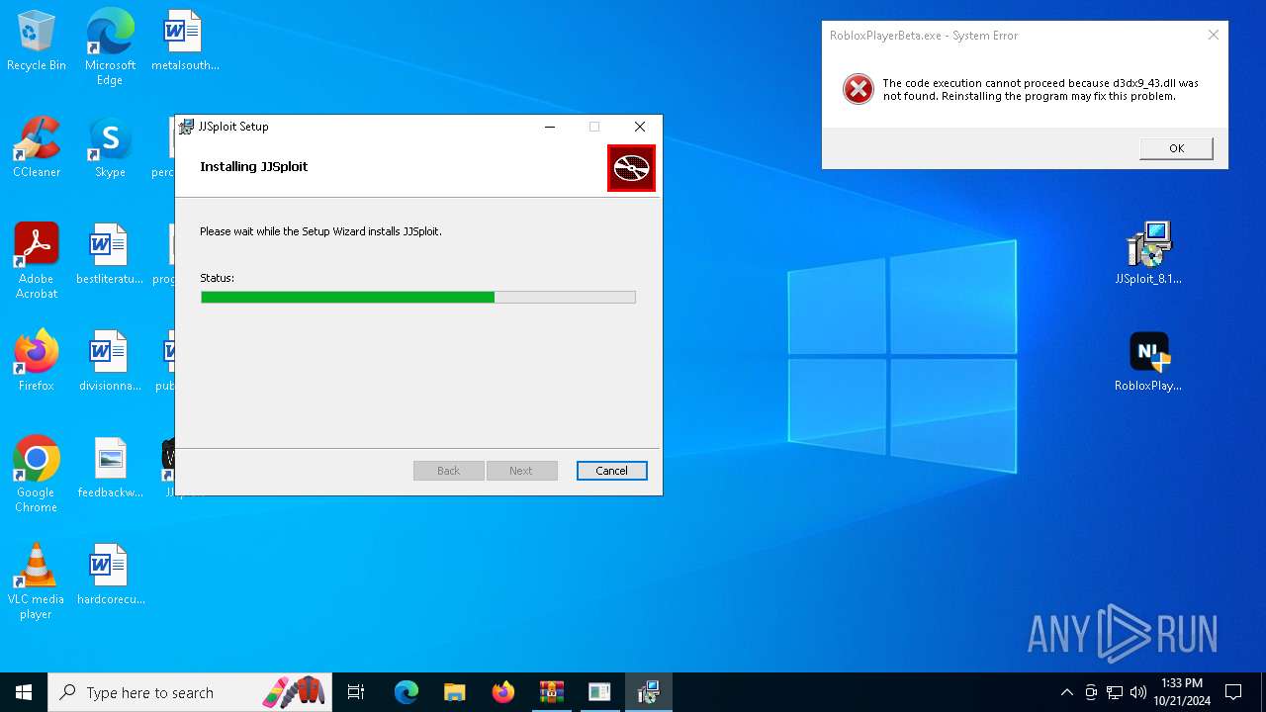Open File Explorer from the taskbar
The height and width of the screenshot is (712, 1266).
click(454, 692)
